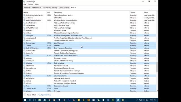Screen dimensions: 181x102
Task: Click the Schedule service icon
Action: pyautogui.click(x=24, y=63)
